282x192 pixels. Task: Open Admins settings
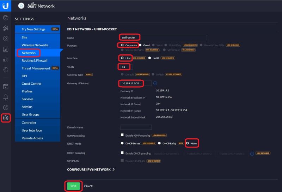pyautogui.click(x=38, y=107)
